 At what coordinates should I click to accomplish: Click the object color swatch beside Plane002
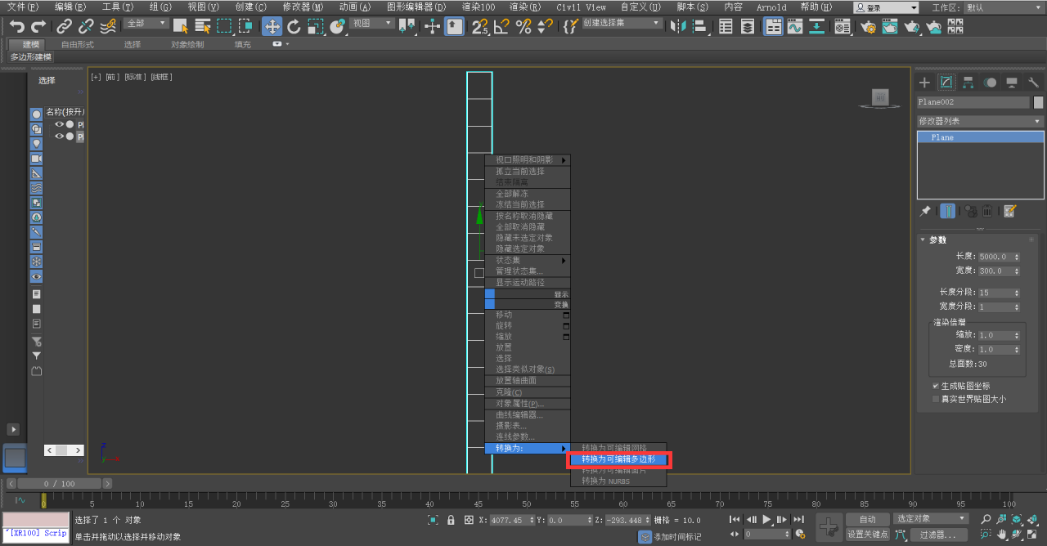tap(1039, 102)
